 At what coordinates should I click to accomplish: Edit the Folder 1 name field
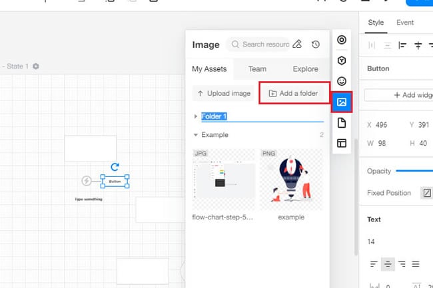point(262,116)
